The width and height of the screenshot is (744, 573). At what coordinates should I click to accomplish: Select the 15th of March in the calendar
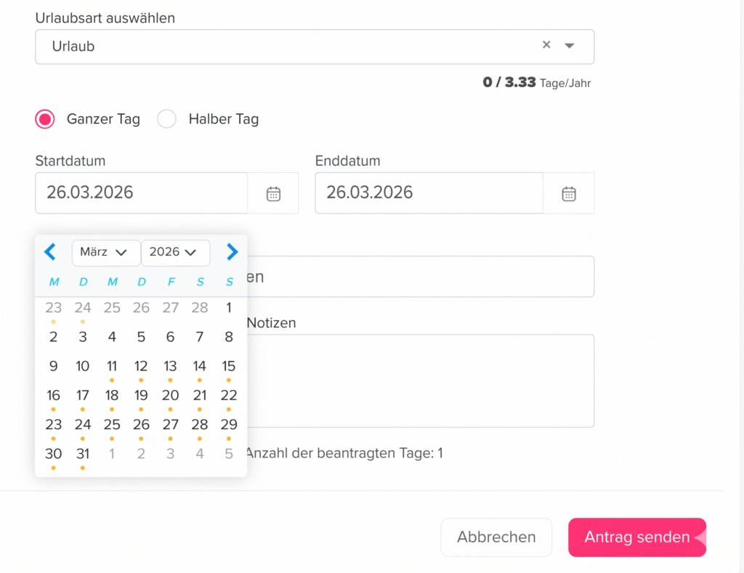point(229,366)
